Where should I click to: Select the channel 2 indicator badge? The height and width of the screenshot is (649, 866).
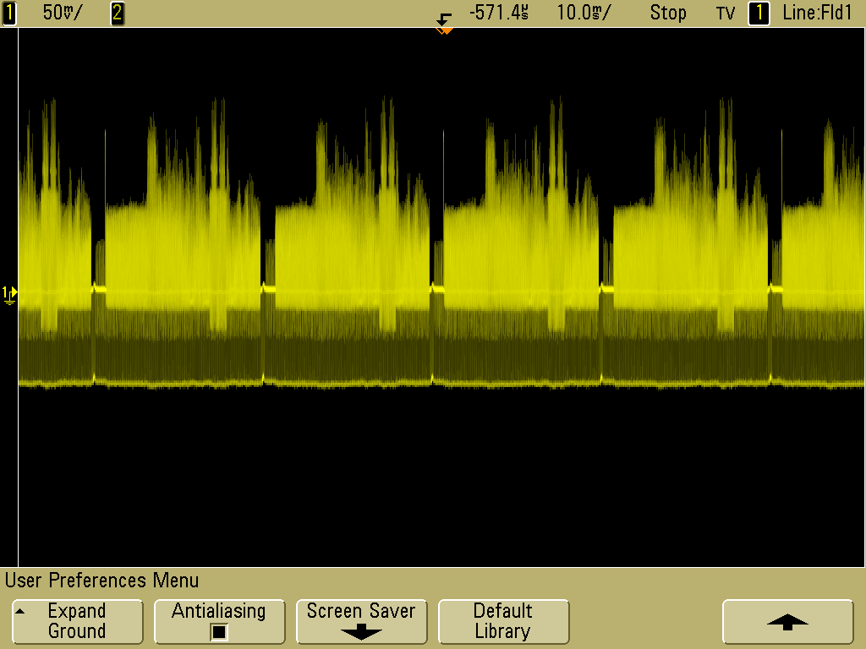tap(118, 13)
